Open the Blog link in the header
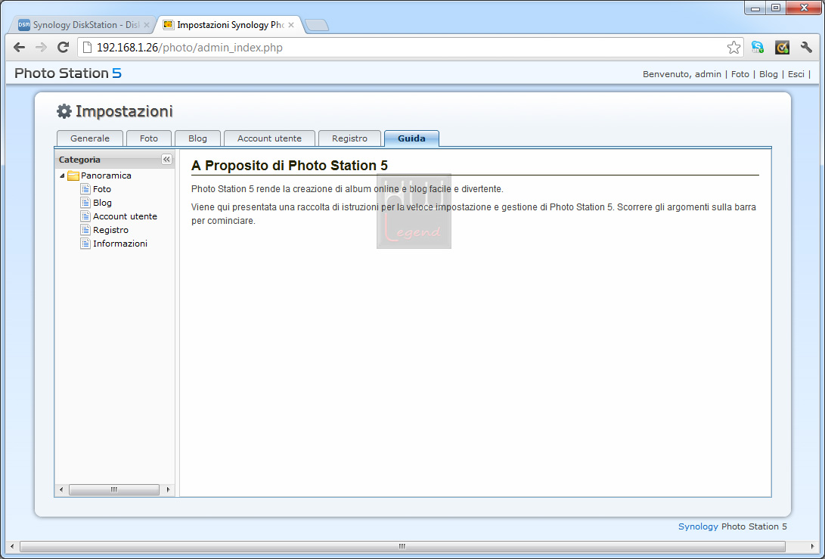The height and width of the screenshot is (559, 825). [x=769, y=74]
